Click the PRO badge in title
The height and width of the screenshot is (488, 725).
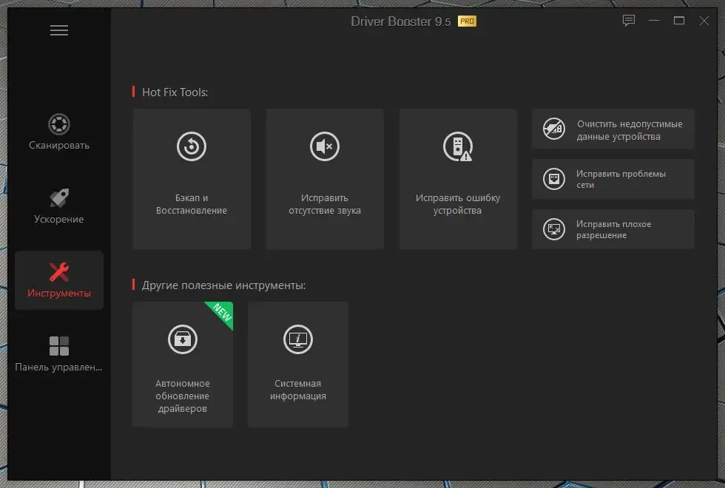click(467, 21)
